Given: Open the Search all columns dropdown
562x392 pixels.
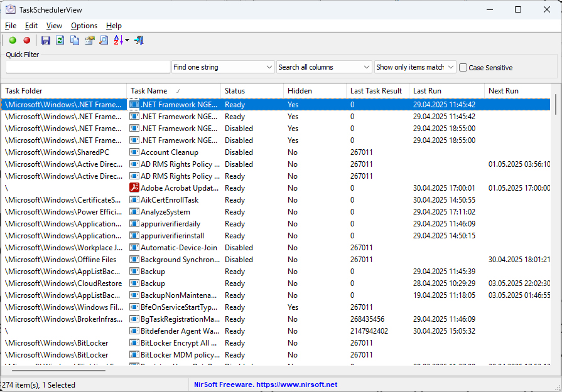Looking at the screenshot, I should [x=323, y=67].
